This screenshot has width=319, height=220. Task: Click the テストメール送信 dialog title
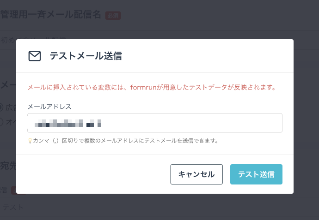click(86, 56)
